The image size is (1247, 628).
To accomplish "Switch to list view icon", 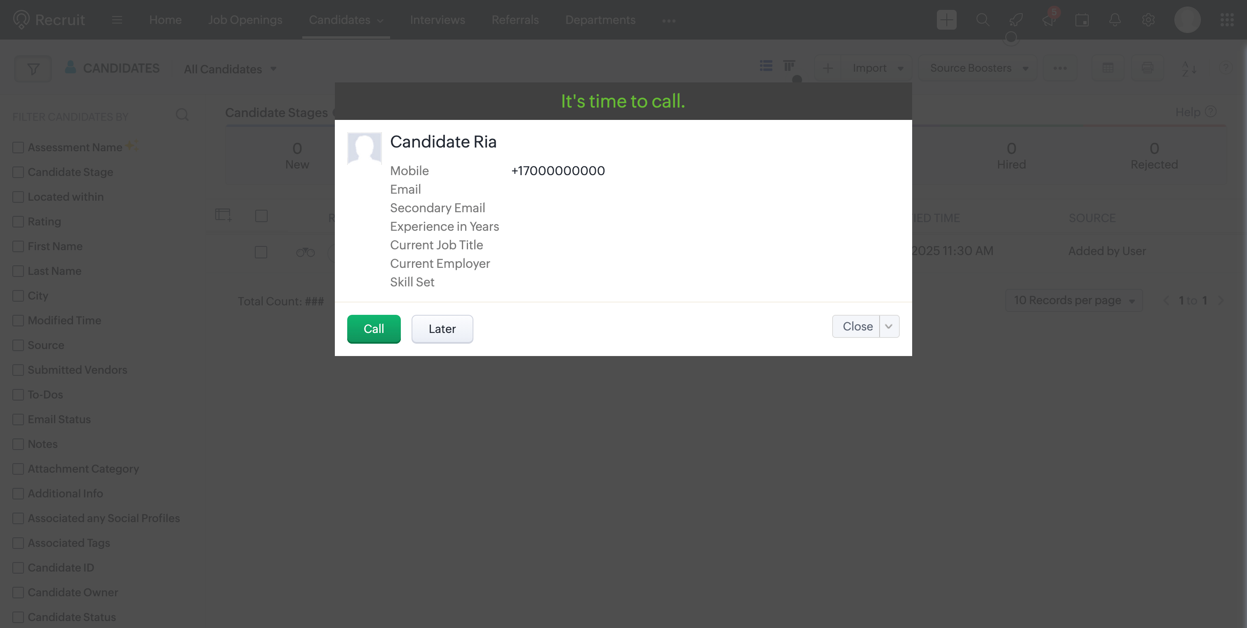I will coord(766,66).
